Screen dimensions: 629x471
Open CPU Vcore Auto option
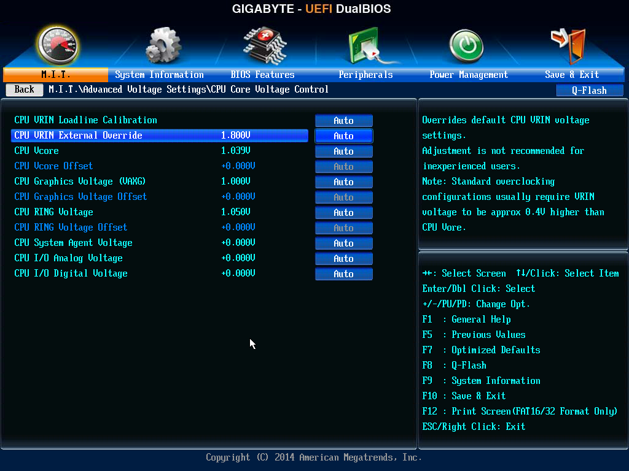pyautogui.click(x=344, y=151)
